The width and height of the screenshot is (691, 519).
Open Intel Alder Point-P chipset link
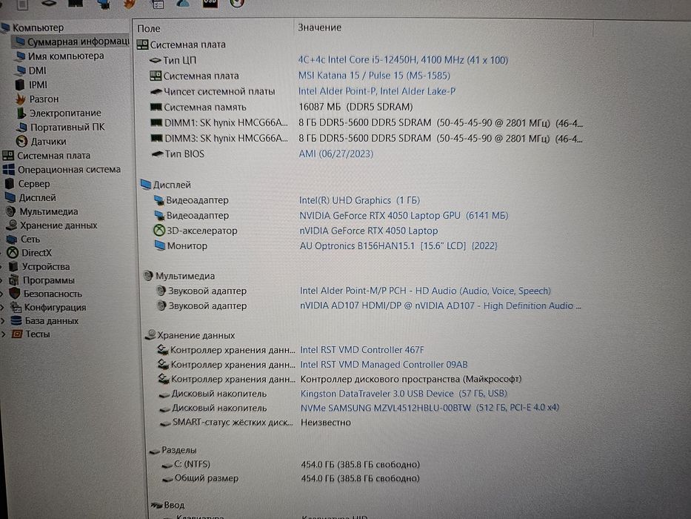tap(377, 91)
